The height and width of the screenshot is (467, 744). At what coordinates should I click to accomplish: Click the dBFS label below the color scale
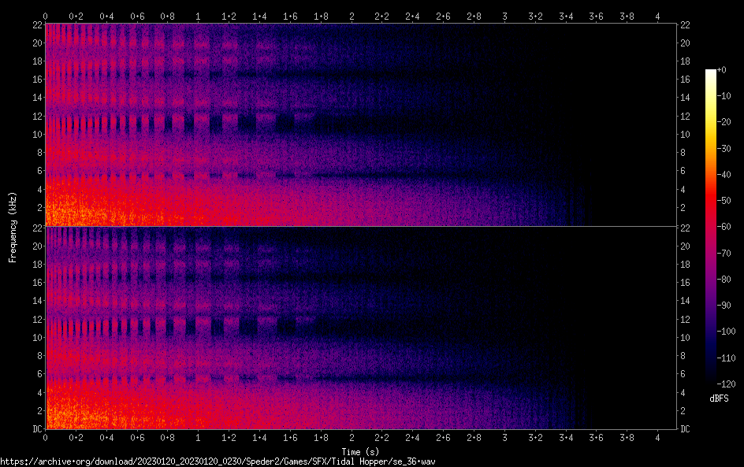point(718,399)
